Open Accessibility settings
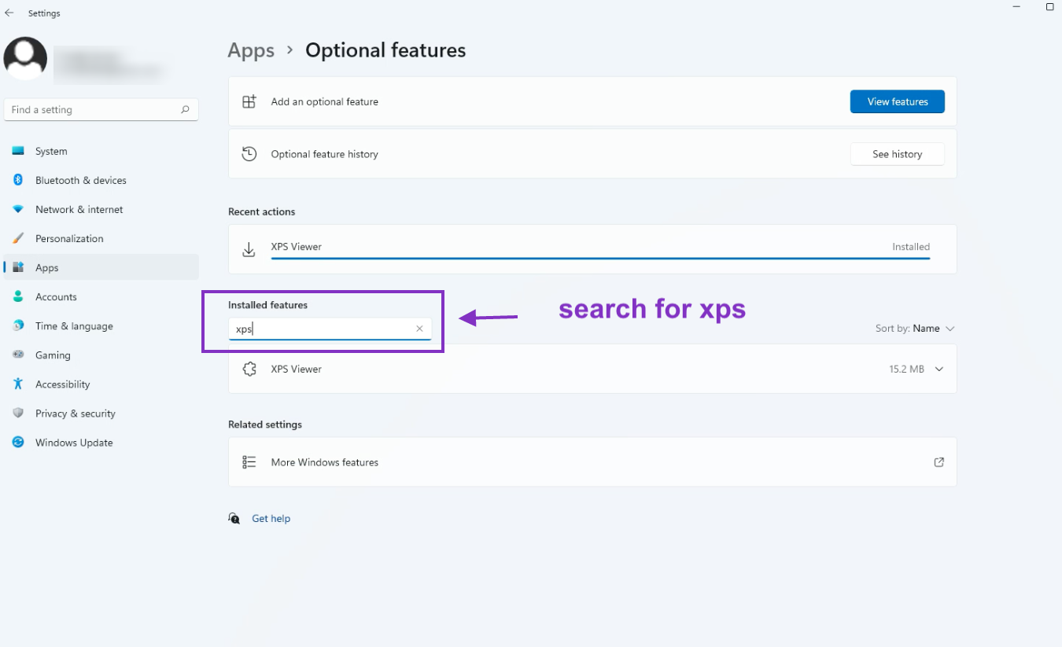 point(101,384)
